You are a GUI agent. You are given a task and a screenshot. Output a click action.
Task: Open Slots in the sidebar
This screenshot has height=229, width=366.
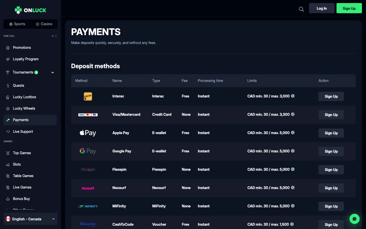(x=30, y=164)
